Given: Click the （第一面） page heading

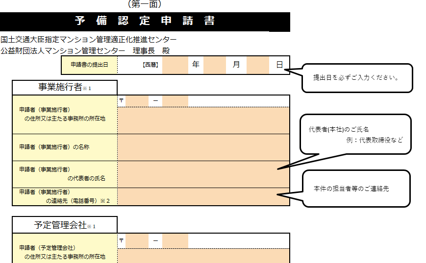Looking at the screenshot, I should [145, 4].
